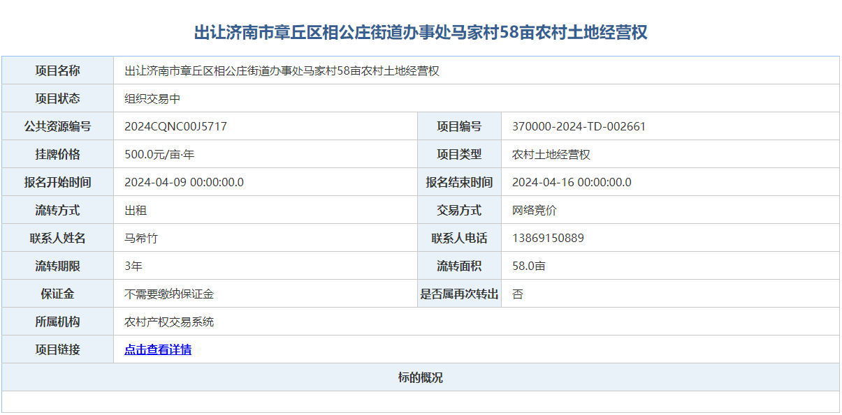Click the 交易方式 label

coord(459,210)
